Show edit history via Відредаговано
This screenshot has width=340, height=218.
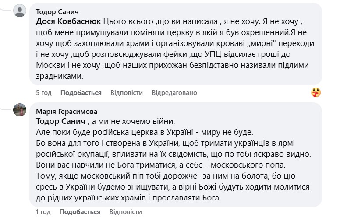174,93
